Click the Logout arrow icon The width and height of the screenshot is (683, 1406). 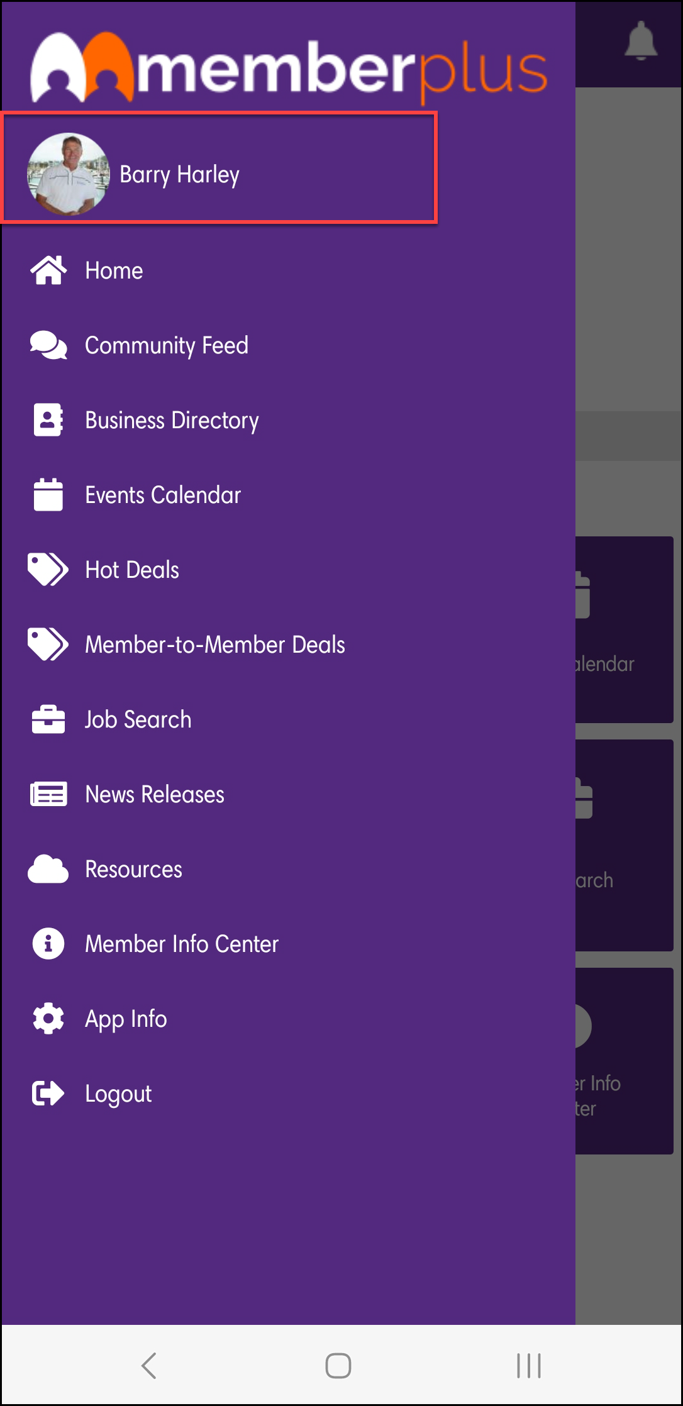click(48, 1093)
